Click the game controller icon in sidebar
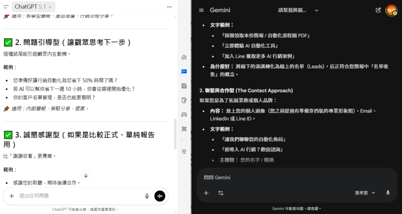Image resolution: width=402 pixels, height=214 pixels. tap(184, 114)
